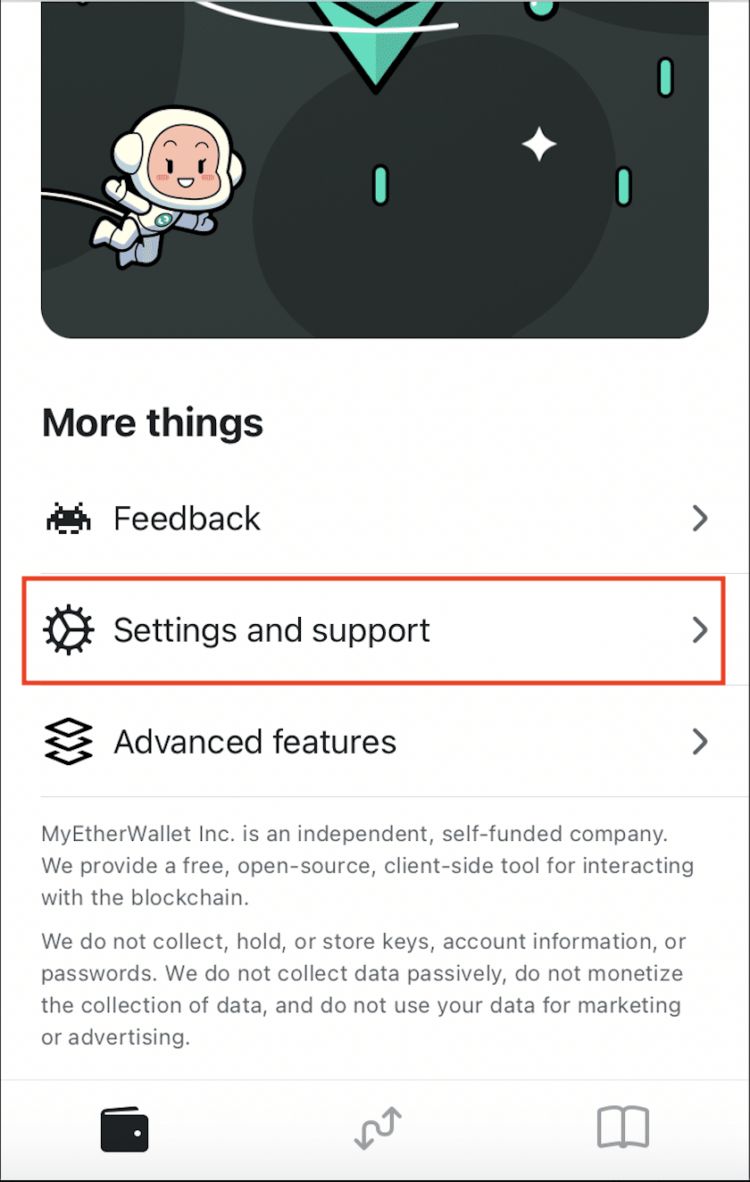Open the Feedback menu label
Screen dimensions: 750x1182
[x=187, y=519]
